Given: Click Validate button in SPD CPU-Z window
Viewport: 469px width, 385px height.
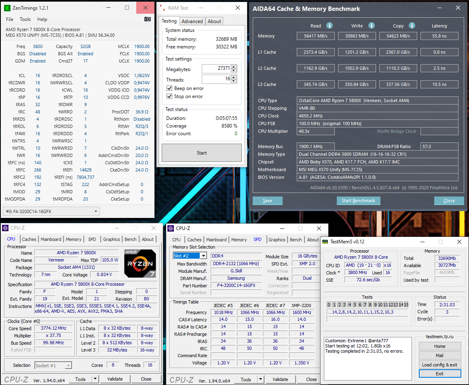Looking at the screenshot, I should coord(280,379).
